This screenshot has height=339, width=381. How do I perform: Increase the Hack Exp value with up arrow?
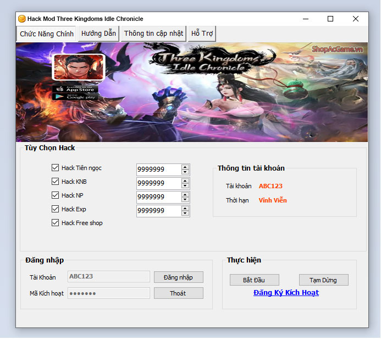185,209
